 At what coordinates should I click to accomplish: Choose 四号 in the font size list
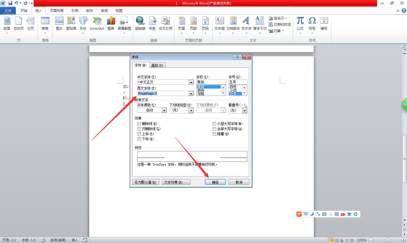[x=233, y=87]
